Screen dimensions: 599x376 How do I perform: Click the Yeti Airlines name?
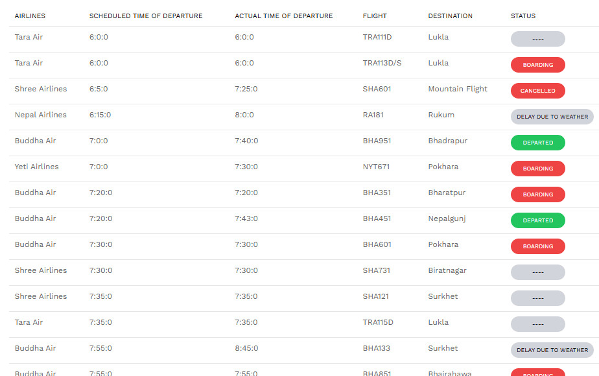(36, 167)
